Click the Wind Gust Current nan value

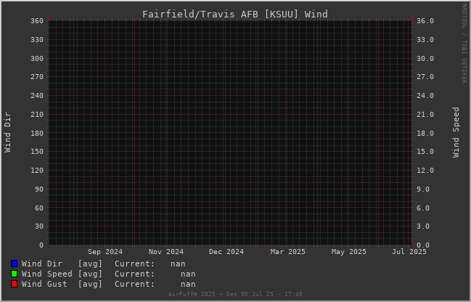tap(188, 284)
